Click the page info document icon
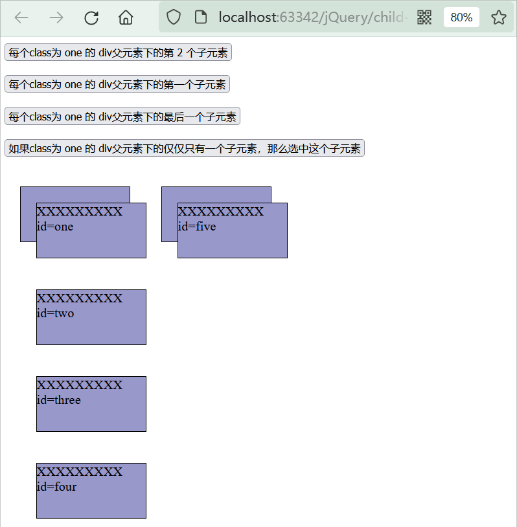The image size is (517, 527). tap(201, 17)
